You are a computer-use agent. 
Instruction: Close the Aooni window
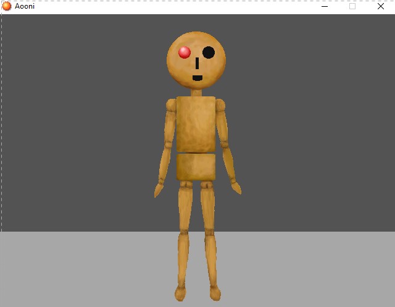381,6
